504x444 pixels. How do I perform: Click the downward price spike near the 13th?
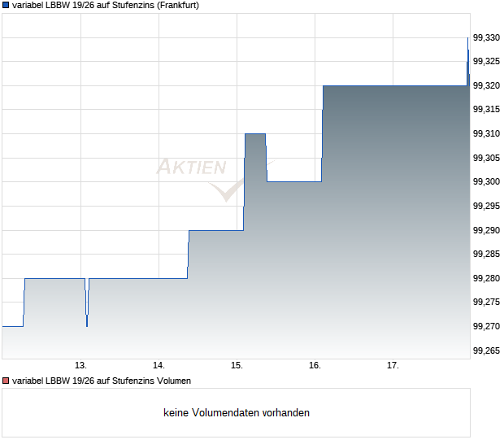(87, 303)
